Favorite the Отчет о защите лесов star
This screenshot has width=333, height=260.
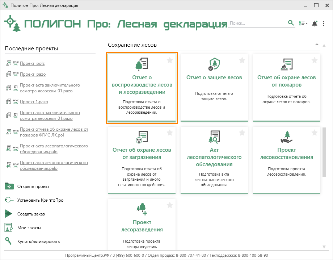pos(242,60)
